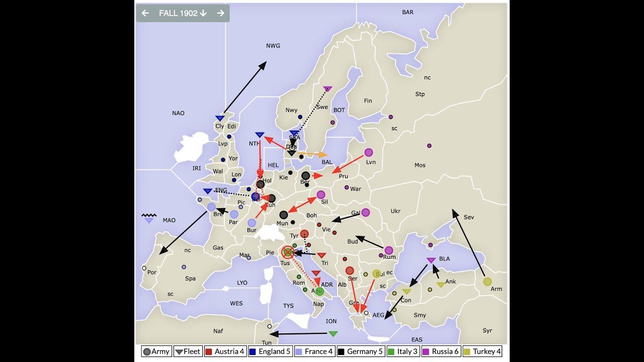Click the Fin province label
This screenshot has height=362, width=644.
[x=368, y=101]
